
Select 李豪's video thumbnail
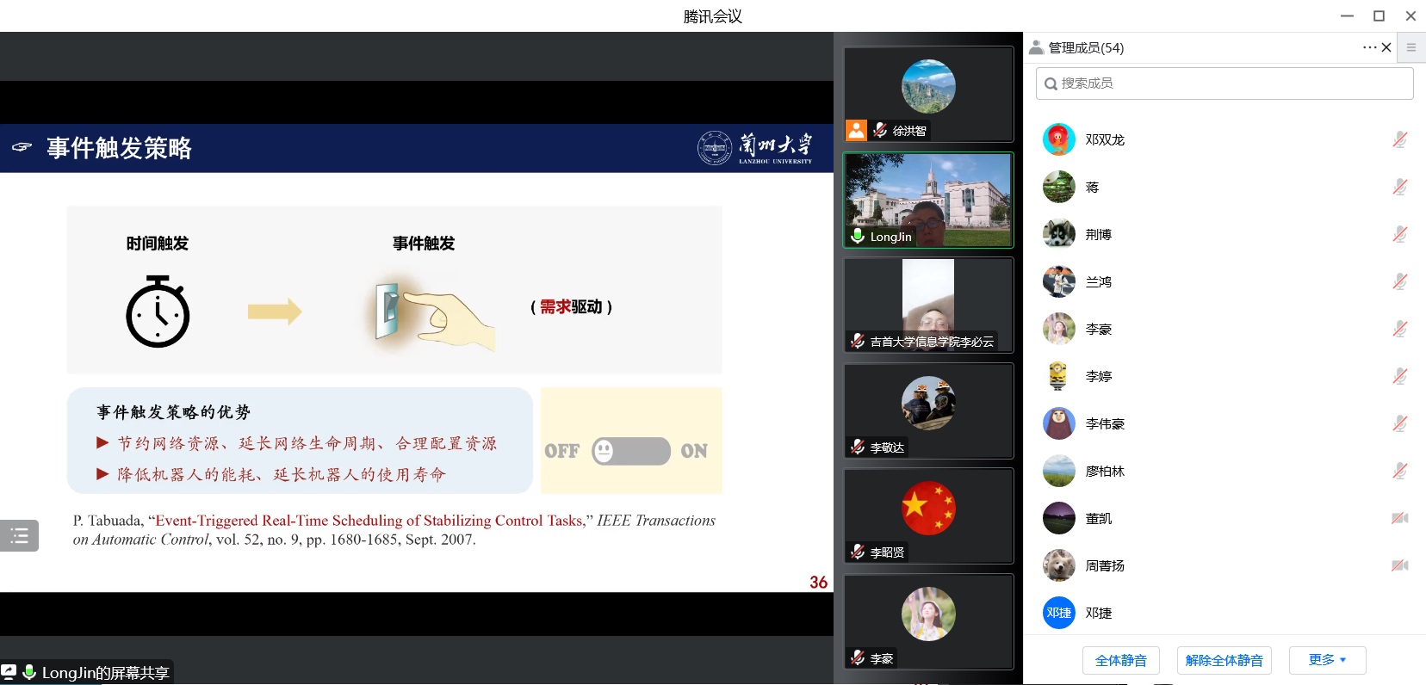click(928, 621)
